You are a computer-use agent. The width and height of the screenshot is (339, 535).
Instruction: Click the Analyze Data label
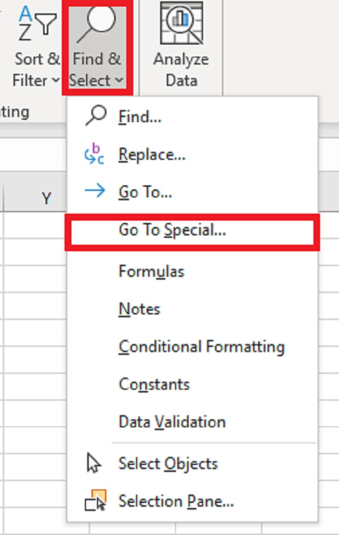click(181, 70)
